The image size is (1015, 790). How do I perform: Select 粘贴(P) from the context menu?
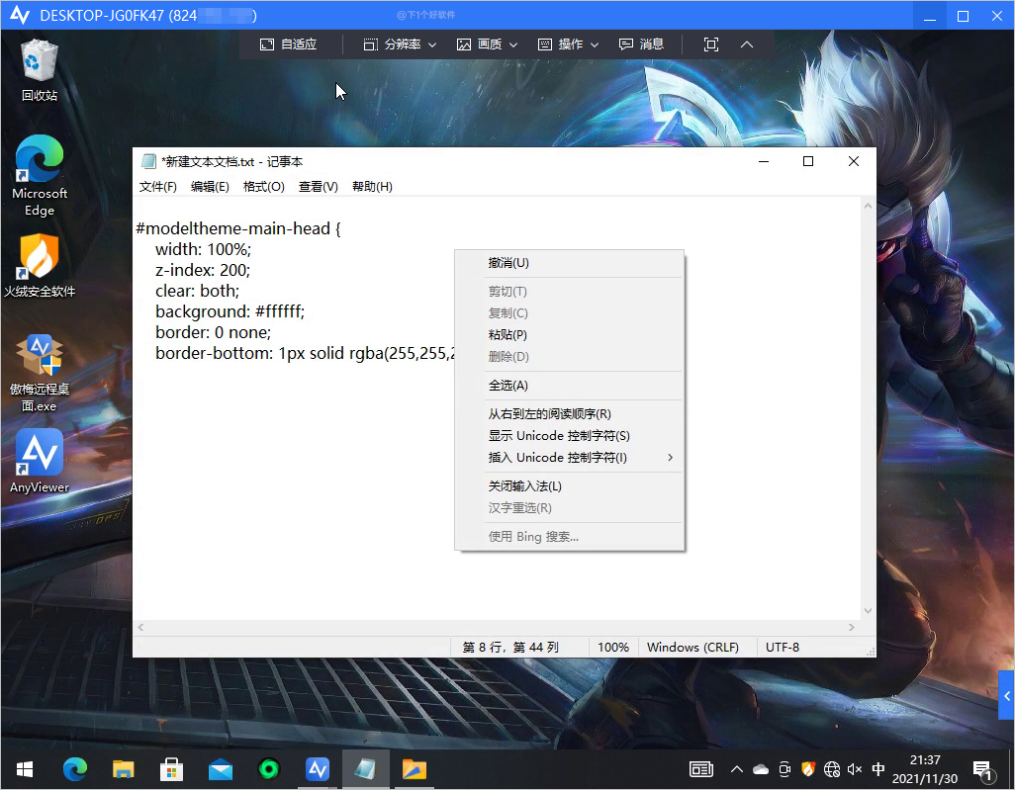pos(507,335)
